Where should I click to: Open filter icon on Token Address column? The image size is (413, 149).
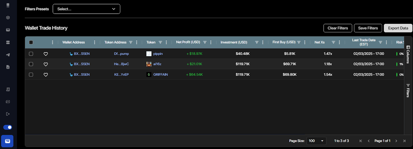tap(131, 42)
